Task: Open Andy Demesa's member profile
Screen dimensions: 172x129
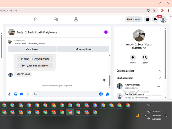Action: 132,86
